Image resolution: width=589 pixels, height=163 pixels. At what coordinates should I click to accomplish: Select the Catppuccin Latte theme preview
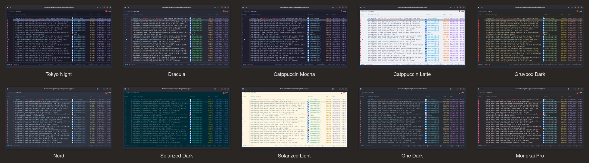coord(412,36)
